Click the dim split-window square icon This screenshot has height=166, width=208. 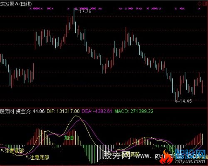click(205, 4)
